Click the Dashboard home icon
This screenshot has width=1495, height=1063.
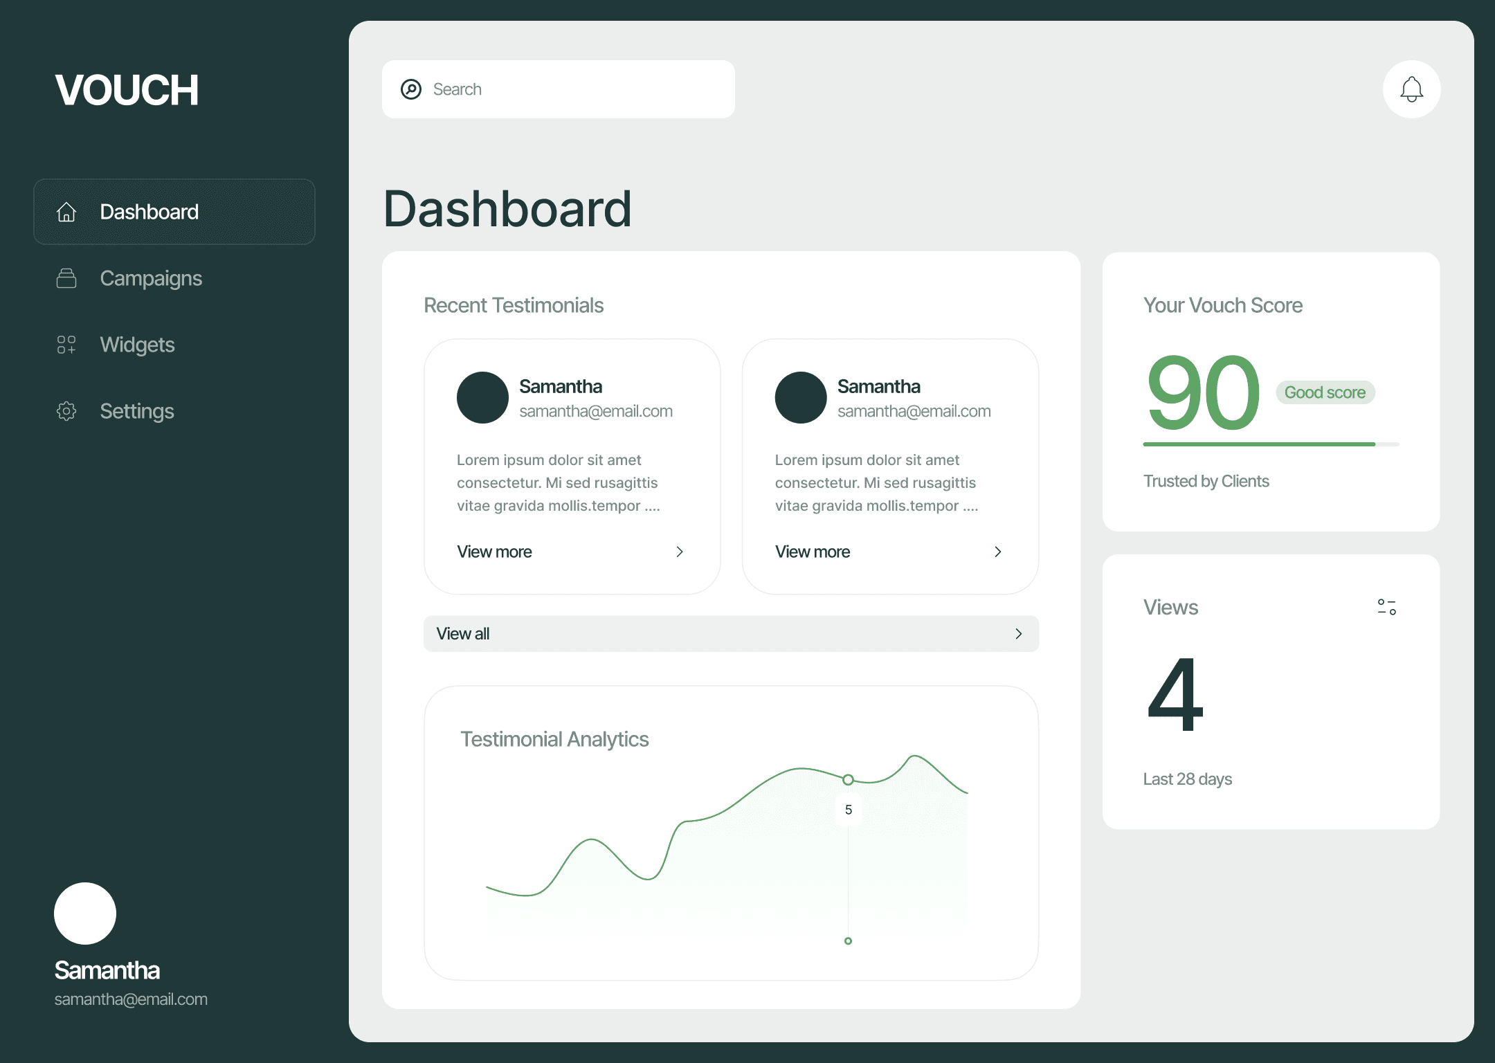tap(66, 212)
